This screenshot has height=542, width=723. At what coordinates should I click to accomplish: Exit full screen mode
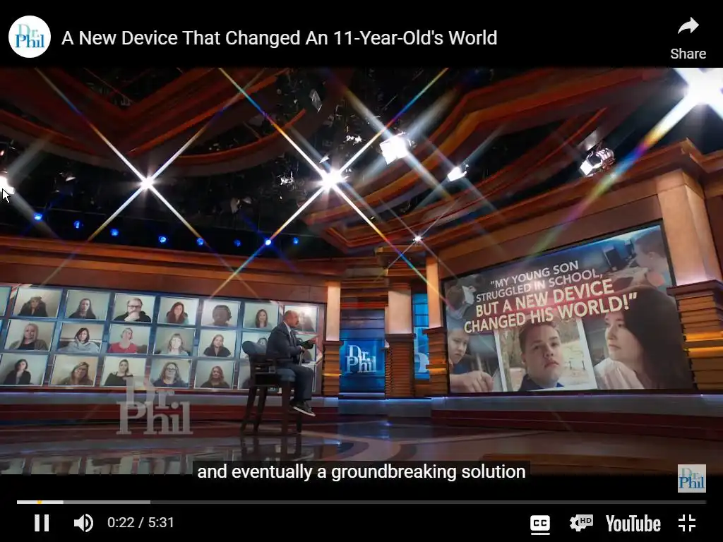point(687,523)
